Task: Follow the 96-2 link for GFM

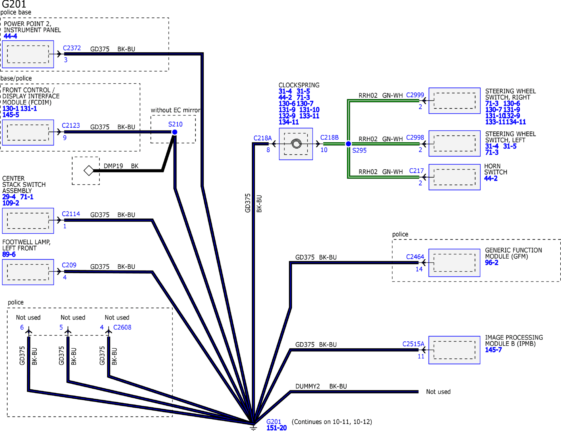Action: pos(491,263)
